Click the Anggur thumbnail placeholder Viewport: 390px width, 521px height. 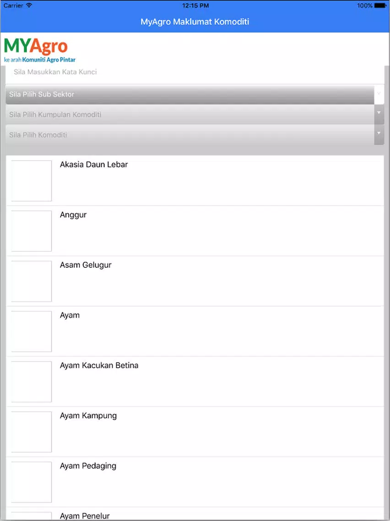tap(32, 231)
